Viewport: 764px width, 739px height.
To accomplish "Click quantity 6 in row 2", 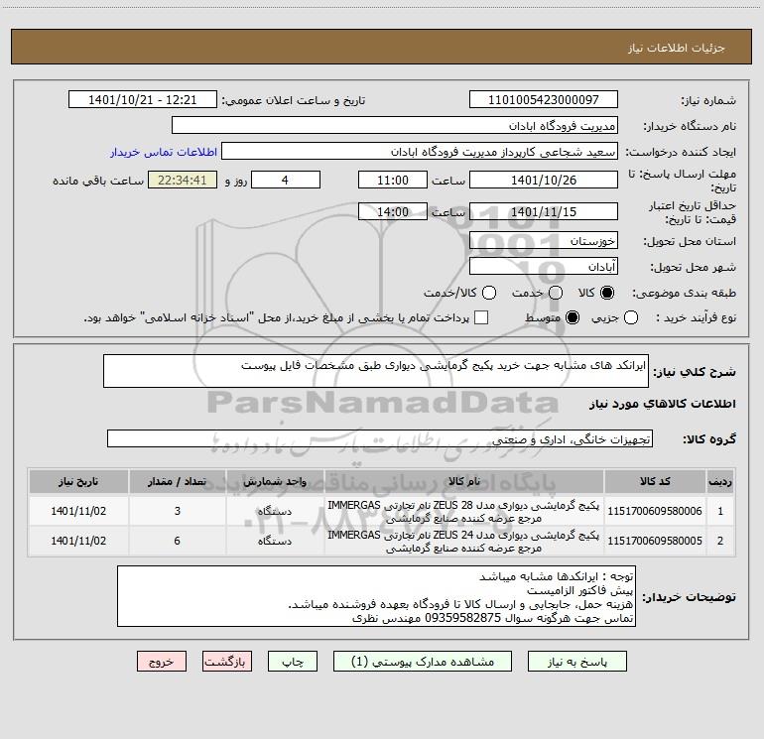I will [x=177, y=541].
